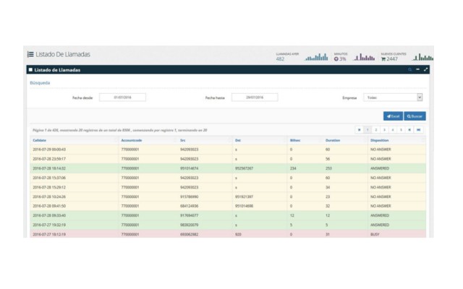The image size is (463, 289).
Task: Click the Buscar search button
Action: point(415,116)
